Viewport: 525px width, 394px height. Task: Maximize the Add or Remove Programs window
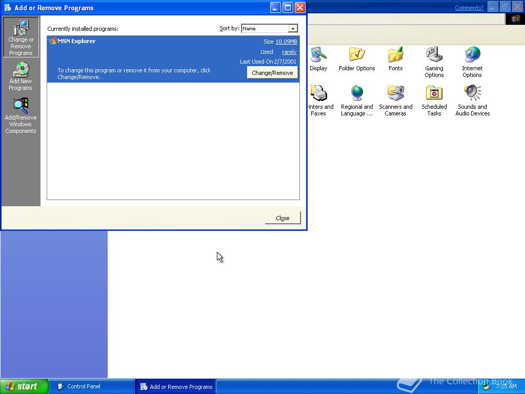pos(288,7)
